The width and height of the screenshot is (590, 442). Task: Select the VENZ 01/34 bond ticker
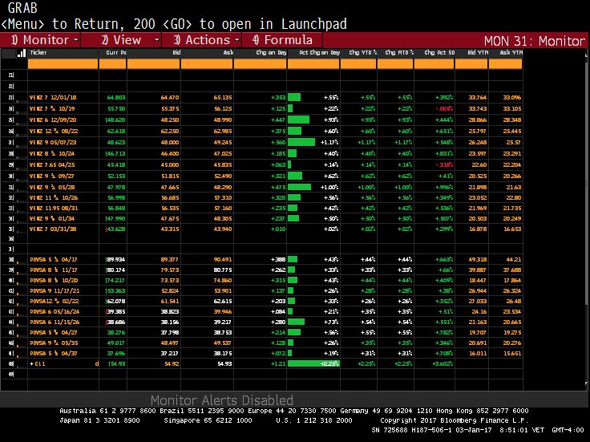click(x=52, y=219)
